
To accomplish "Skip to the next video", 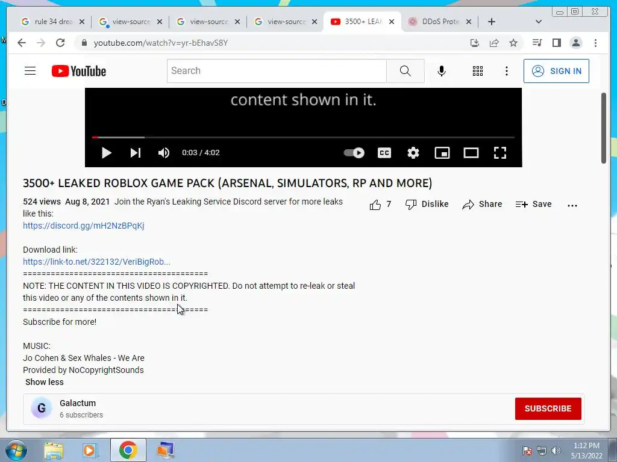I will [136, 153].
